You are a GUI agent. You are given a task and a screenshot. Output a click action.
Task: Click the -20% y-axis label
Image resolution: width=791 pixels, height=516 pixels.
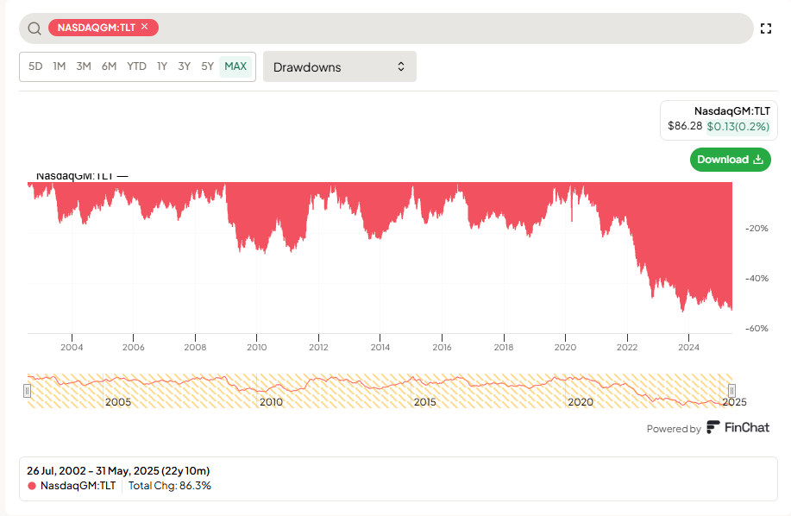click(x=756, y=229)
